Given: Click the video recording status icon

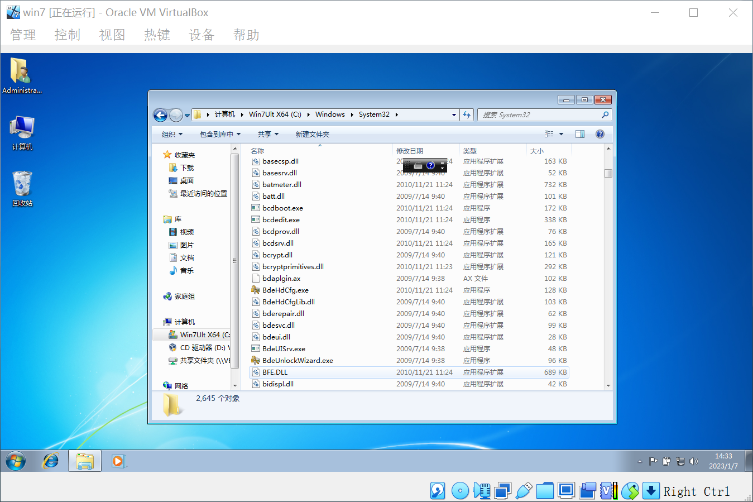Looking at the screenshot, I should coord(587,491).
